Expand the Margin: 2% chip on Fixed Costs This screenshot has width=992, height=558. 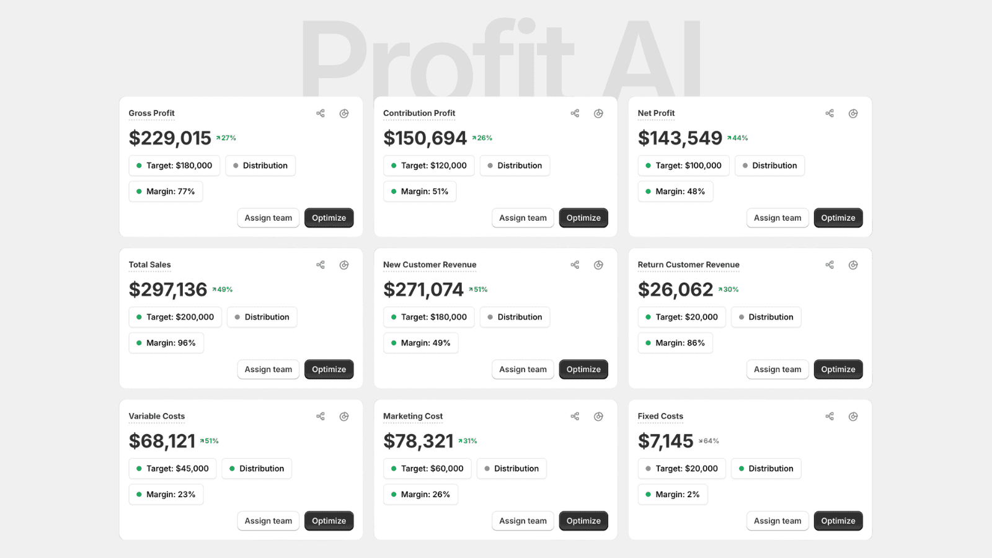point(673,494)
